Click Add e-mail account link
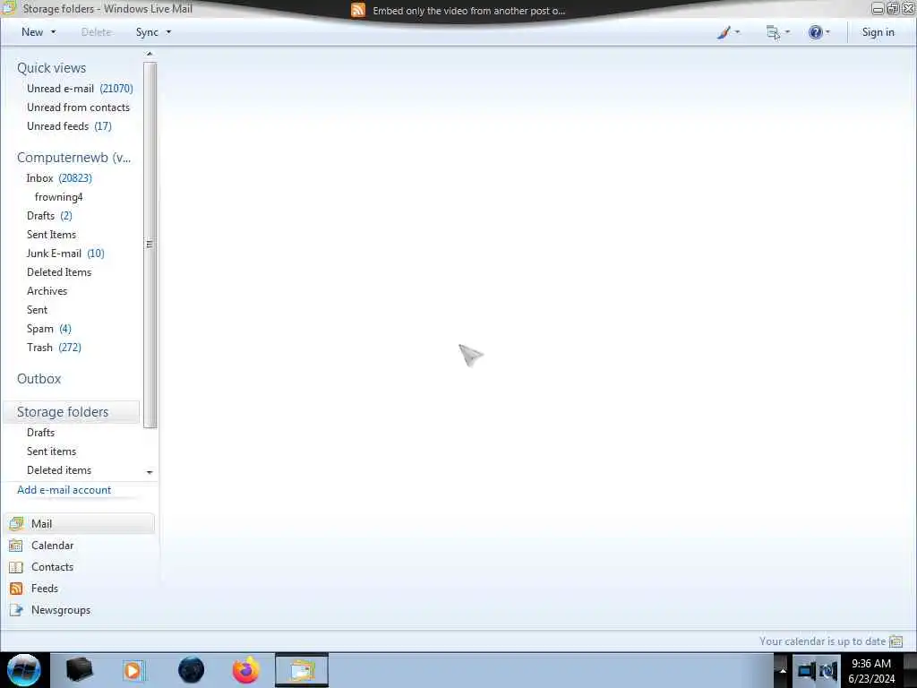Screen dimensions: 917x688 pyautogui.click(x=64, y=490)
